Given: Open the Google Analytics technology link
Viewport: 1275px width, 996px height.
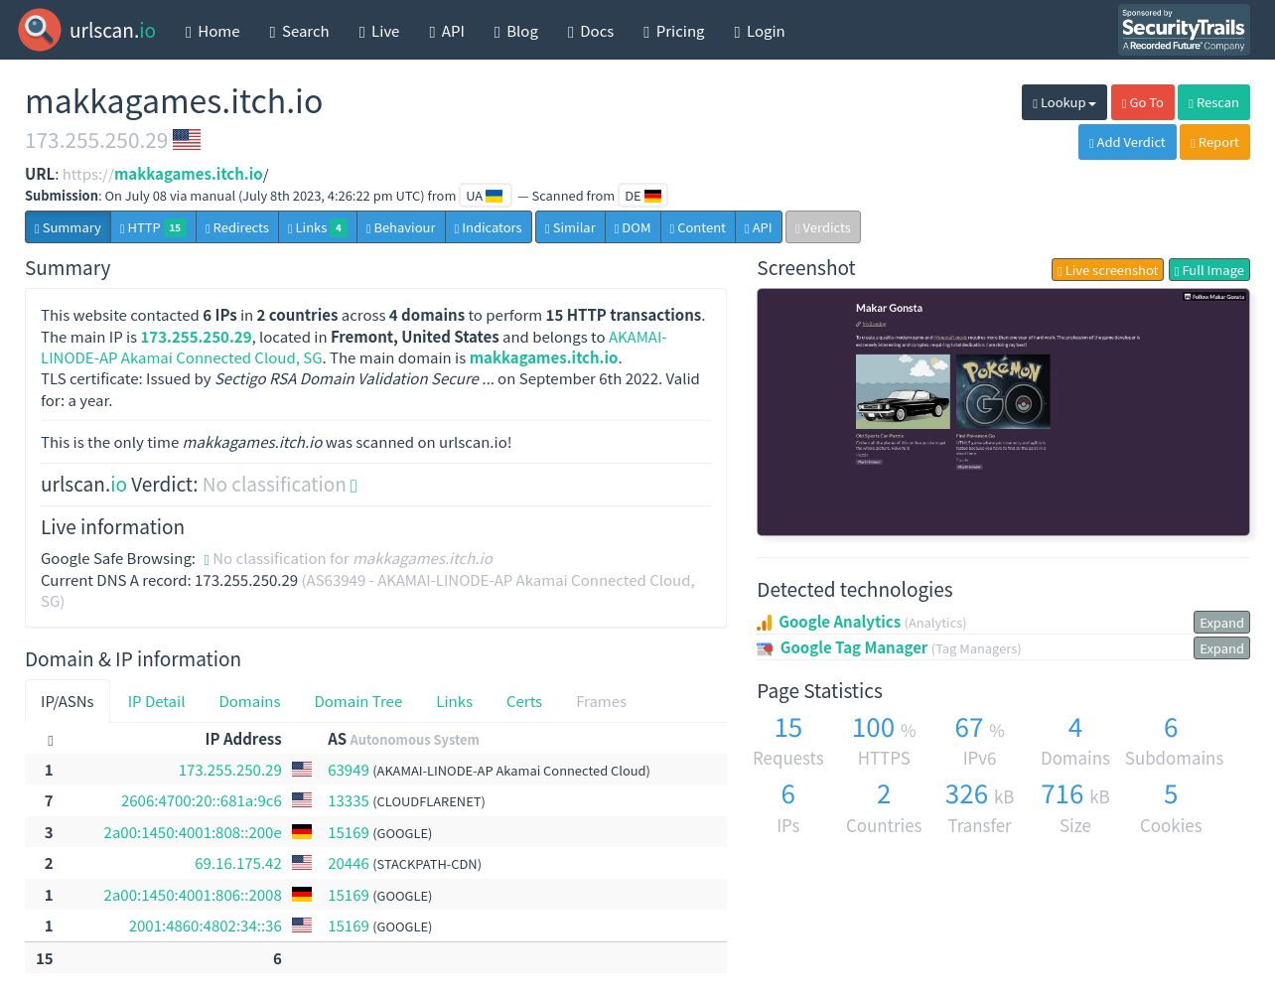Looking at the screenshot, I should tap(839, 622).
